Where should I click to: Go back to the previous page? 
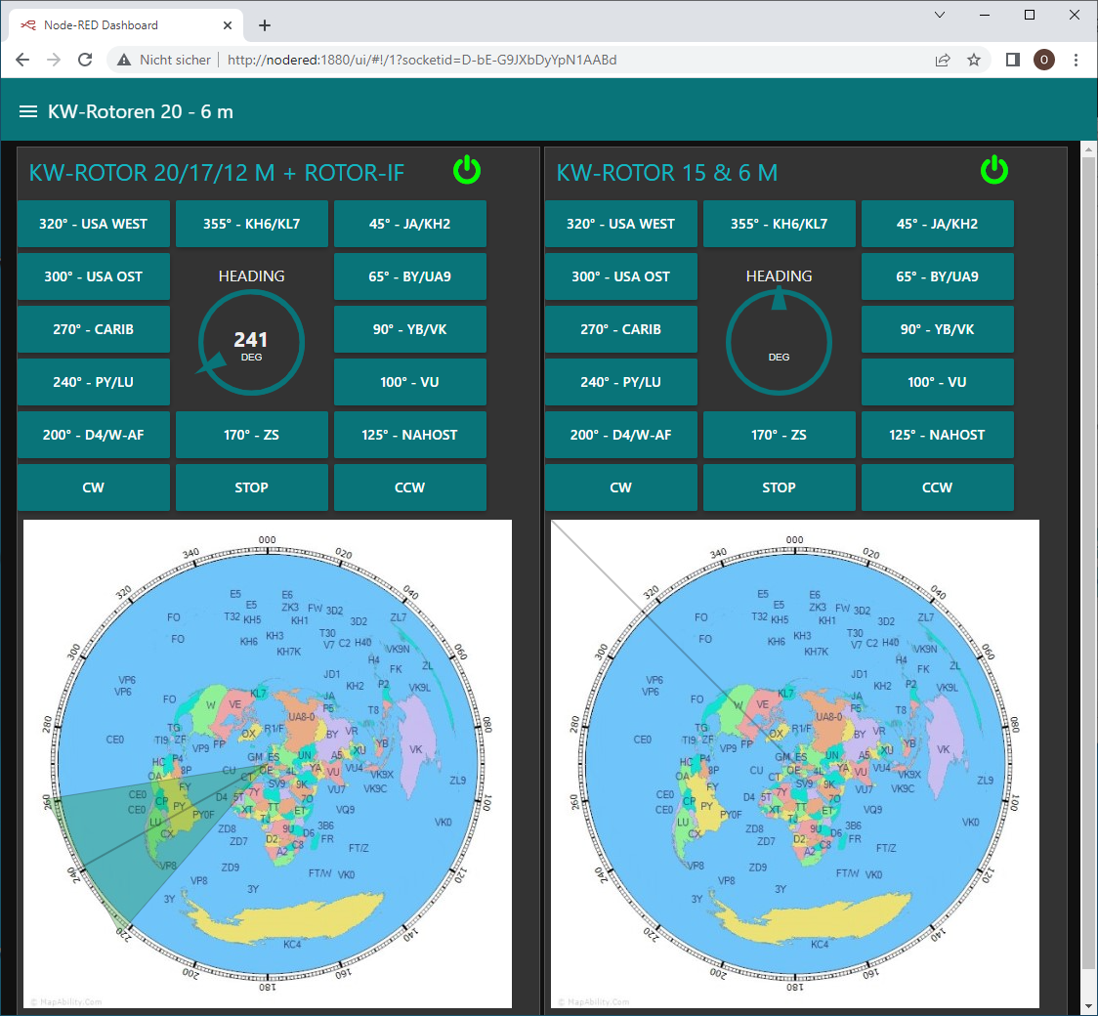pos(22,60)
